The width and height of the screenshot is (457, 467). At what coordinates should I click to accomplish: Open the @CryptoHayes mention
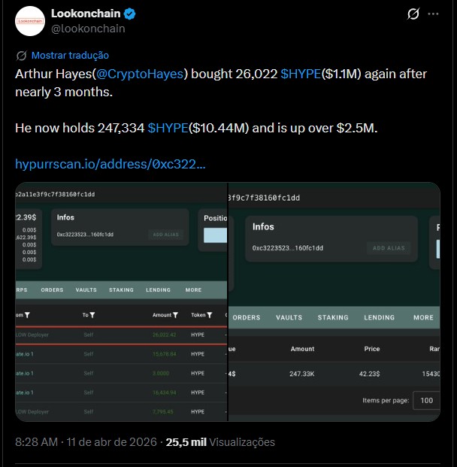click(x=141, y=74)
